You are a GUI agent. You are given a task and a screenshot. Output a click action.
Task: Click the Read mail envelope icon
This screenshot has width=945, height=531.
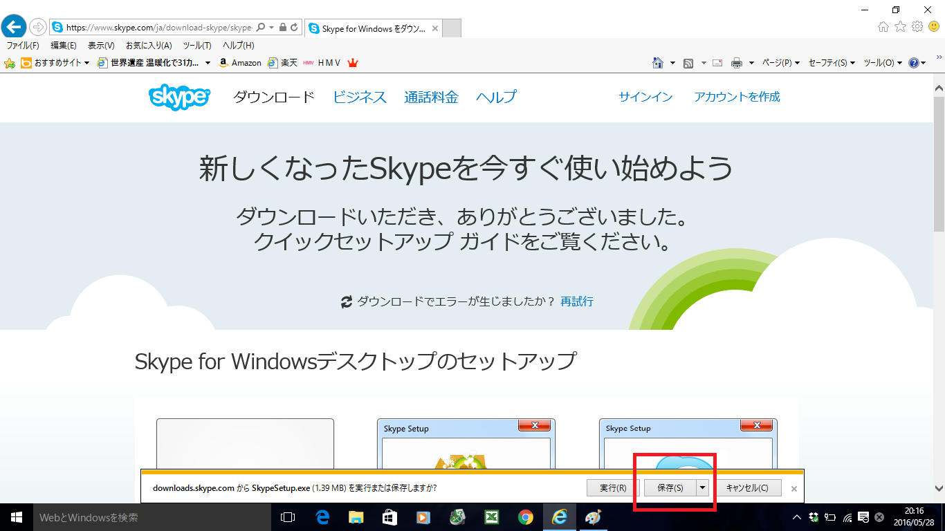point(717,63)
